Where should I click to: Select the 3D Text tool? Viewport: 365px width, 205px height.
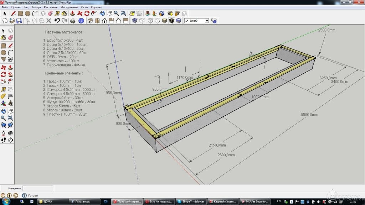coord(11,103)
